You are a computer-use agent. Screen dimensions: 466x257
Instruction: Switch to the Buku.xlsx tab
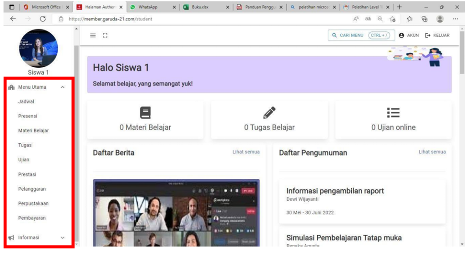coord(206,7)
